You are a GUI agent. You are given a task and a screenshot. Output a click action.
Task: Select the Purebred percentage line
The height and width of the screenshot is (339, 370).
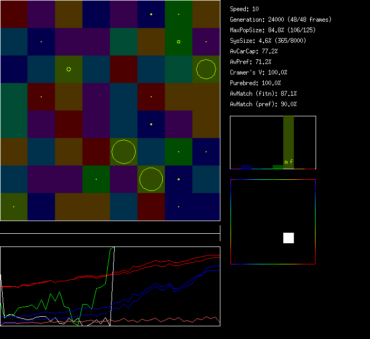[255, 83]
